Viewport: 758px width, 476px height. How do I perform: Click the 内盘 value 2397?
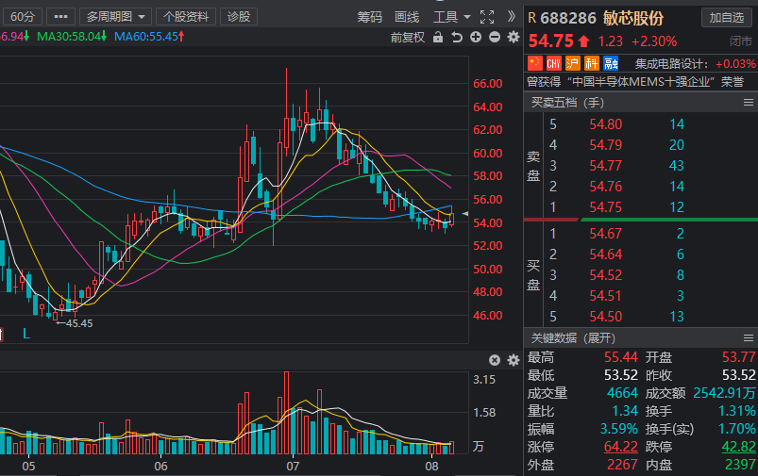pos(740,465)
